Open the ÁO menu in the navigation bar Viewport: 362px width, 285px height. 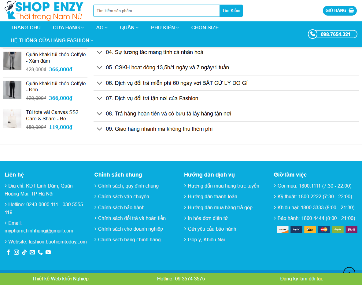(102, 27)
